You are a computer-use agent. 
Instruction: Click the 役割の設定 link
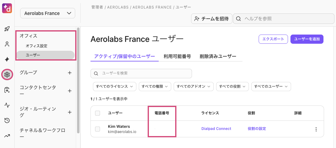[257, 129]
